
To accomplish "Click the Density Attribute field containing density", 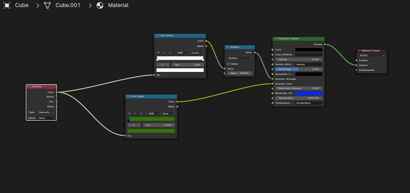I will 309,64.
